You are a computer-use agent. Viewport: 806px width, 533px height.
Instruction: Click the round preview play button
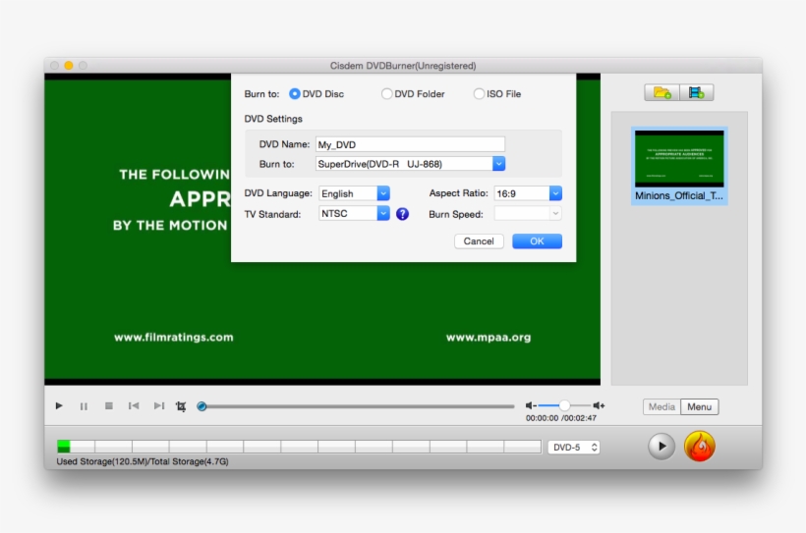point(662,447)
